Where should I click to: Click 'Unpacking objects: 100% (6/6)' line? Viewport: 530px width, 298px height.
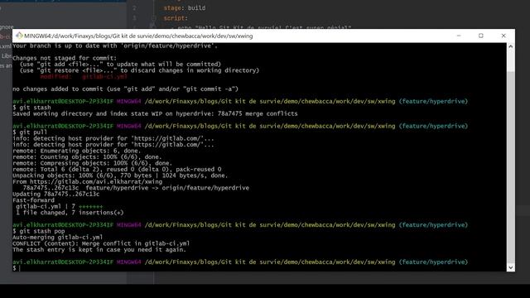coord(120,175)
